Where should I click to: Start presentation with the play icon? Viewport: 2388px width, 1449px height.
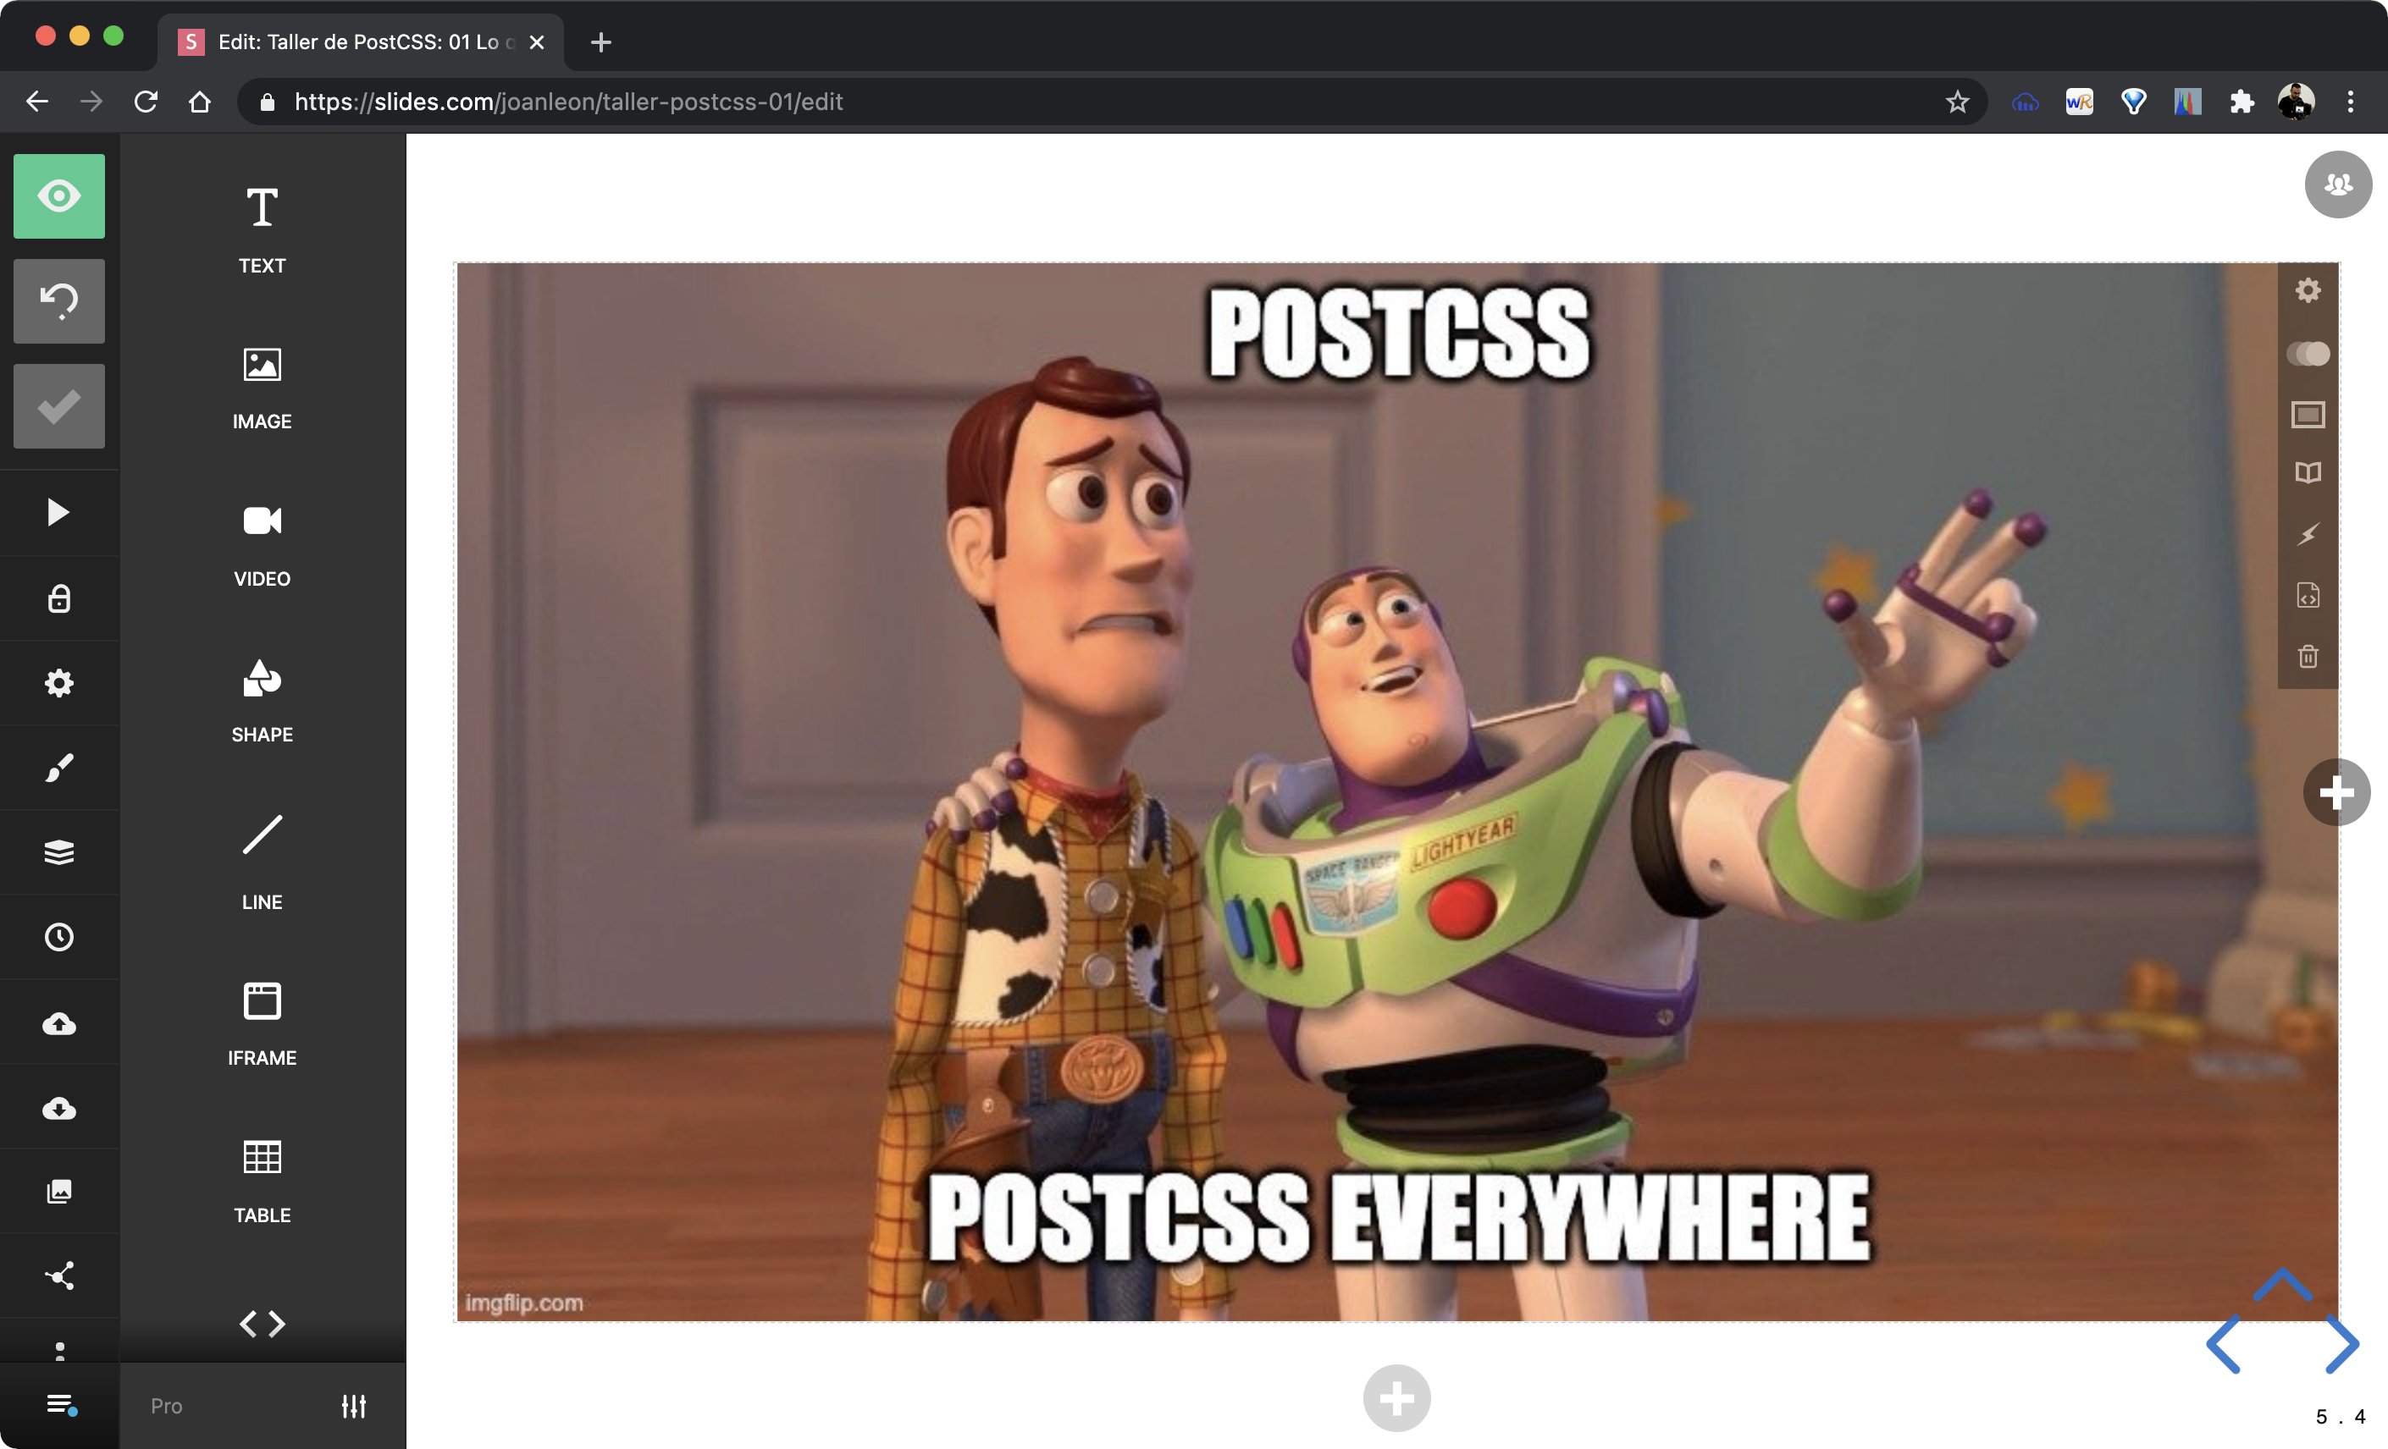59,512
